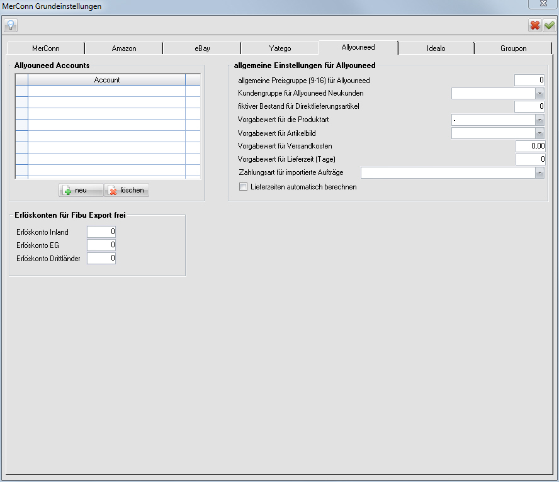Click the Erlöskonto EG input field
The height and width of the screenshot is (482, 559).
[101, 245]
